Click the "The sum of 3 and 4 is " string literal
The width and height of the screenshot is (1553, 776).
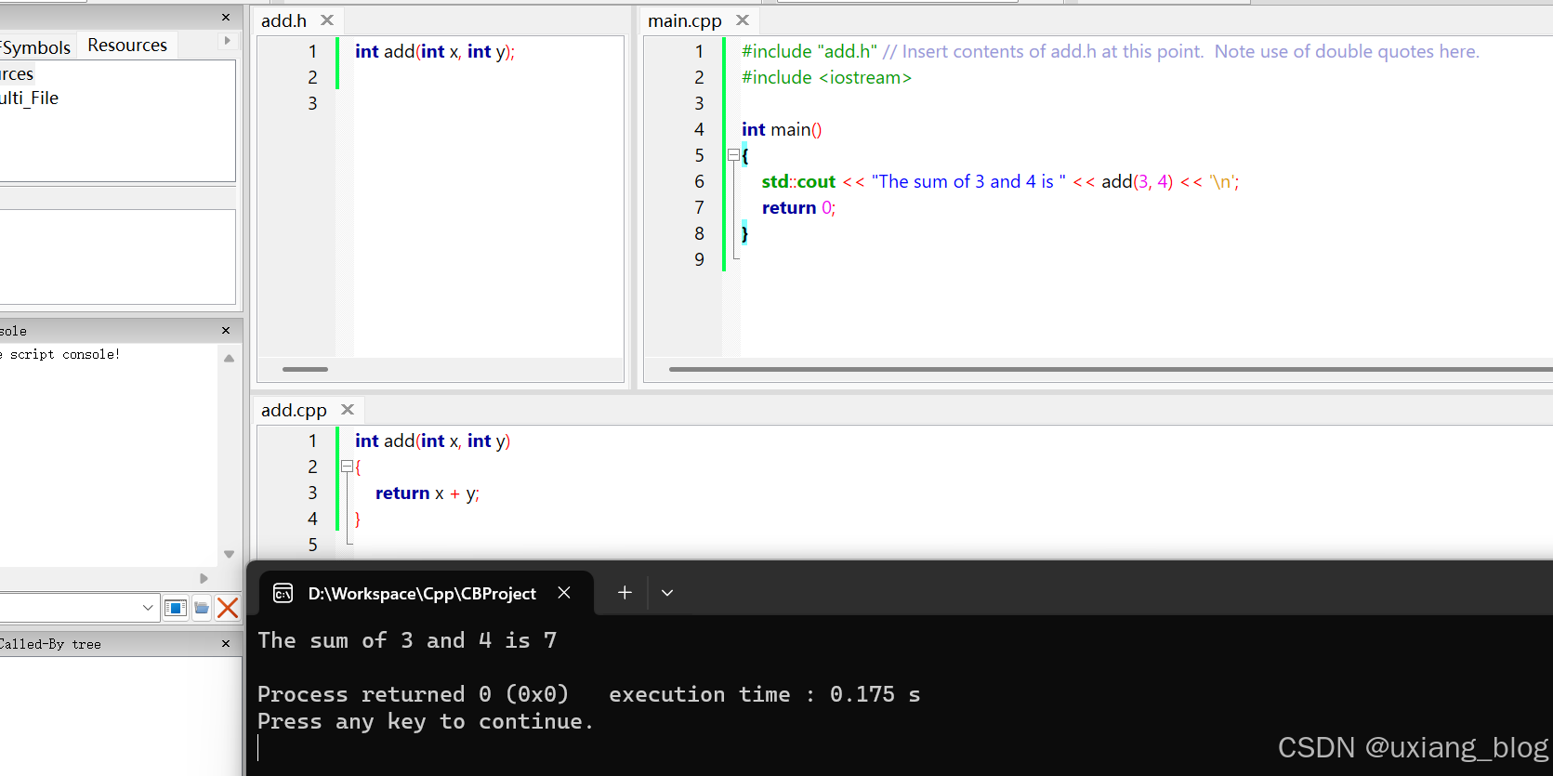[968, 181]
